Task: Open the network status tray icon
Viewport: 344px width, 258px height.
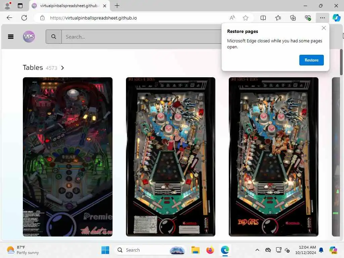Action: click(278, 250)
